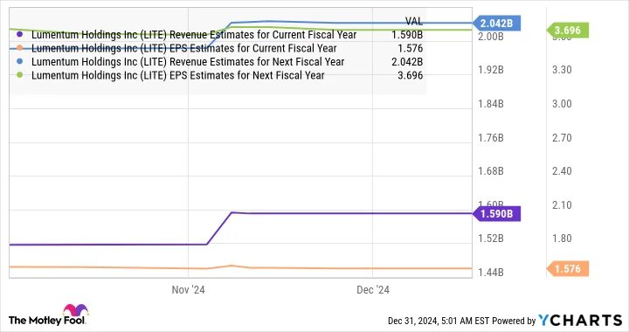Click the blue legend dot for Next Year Revenue
The image size is (629, 332).
click(x=19, y=62)
